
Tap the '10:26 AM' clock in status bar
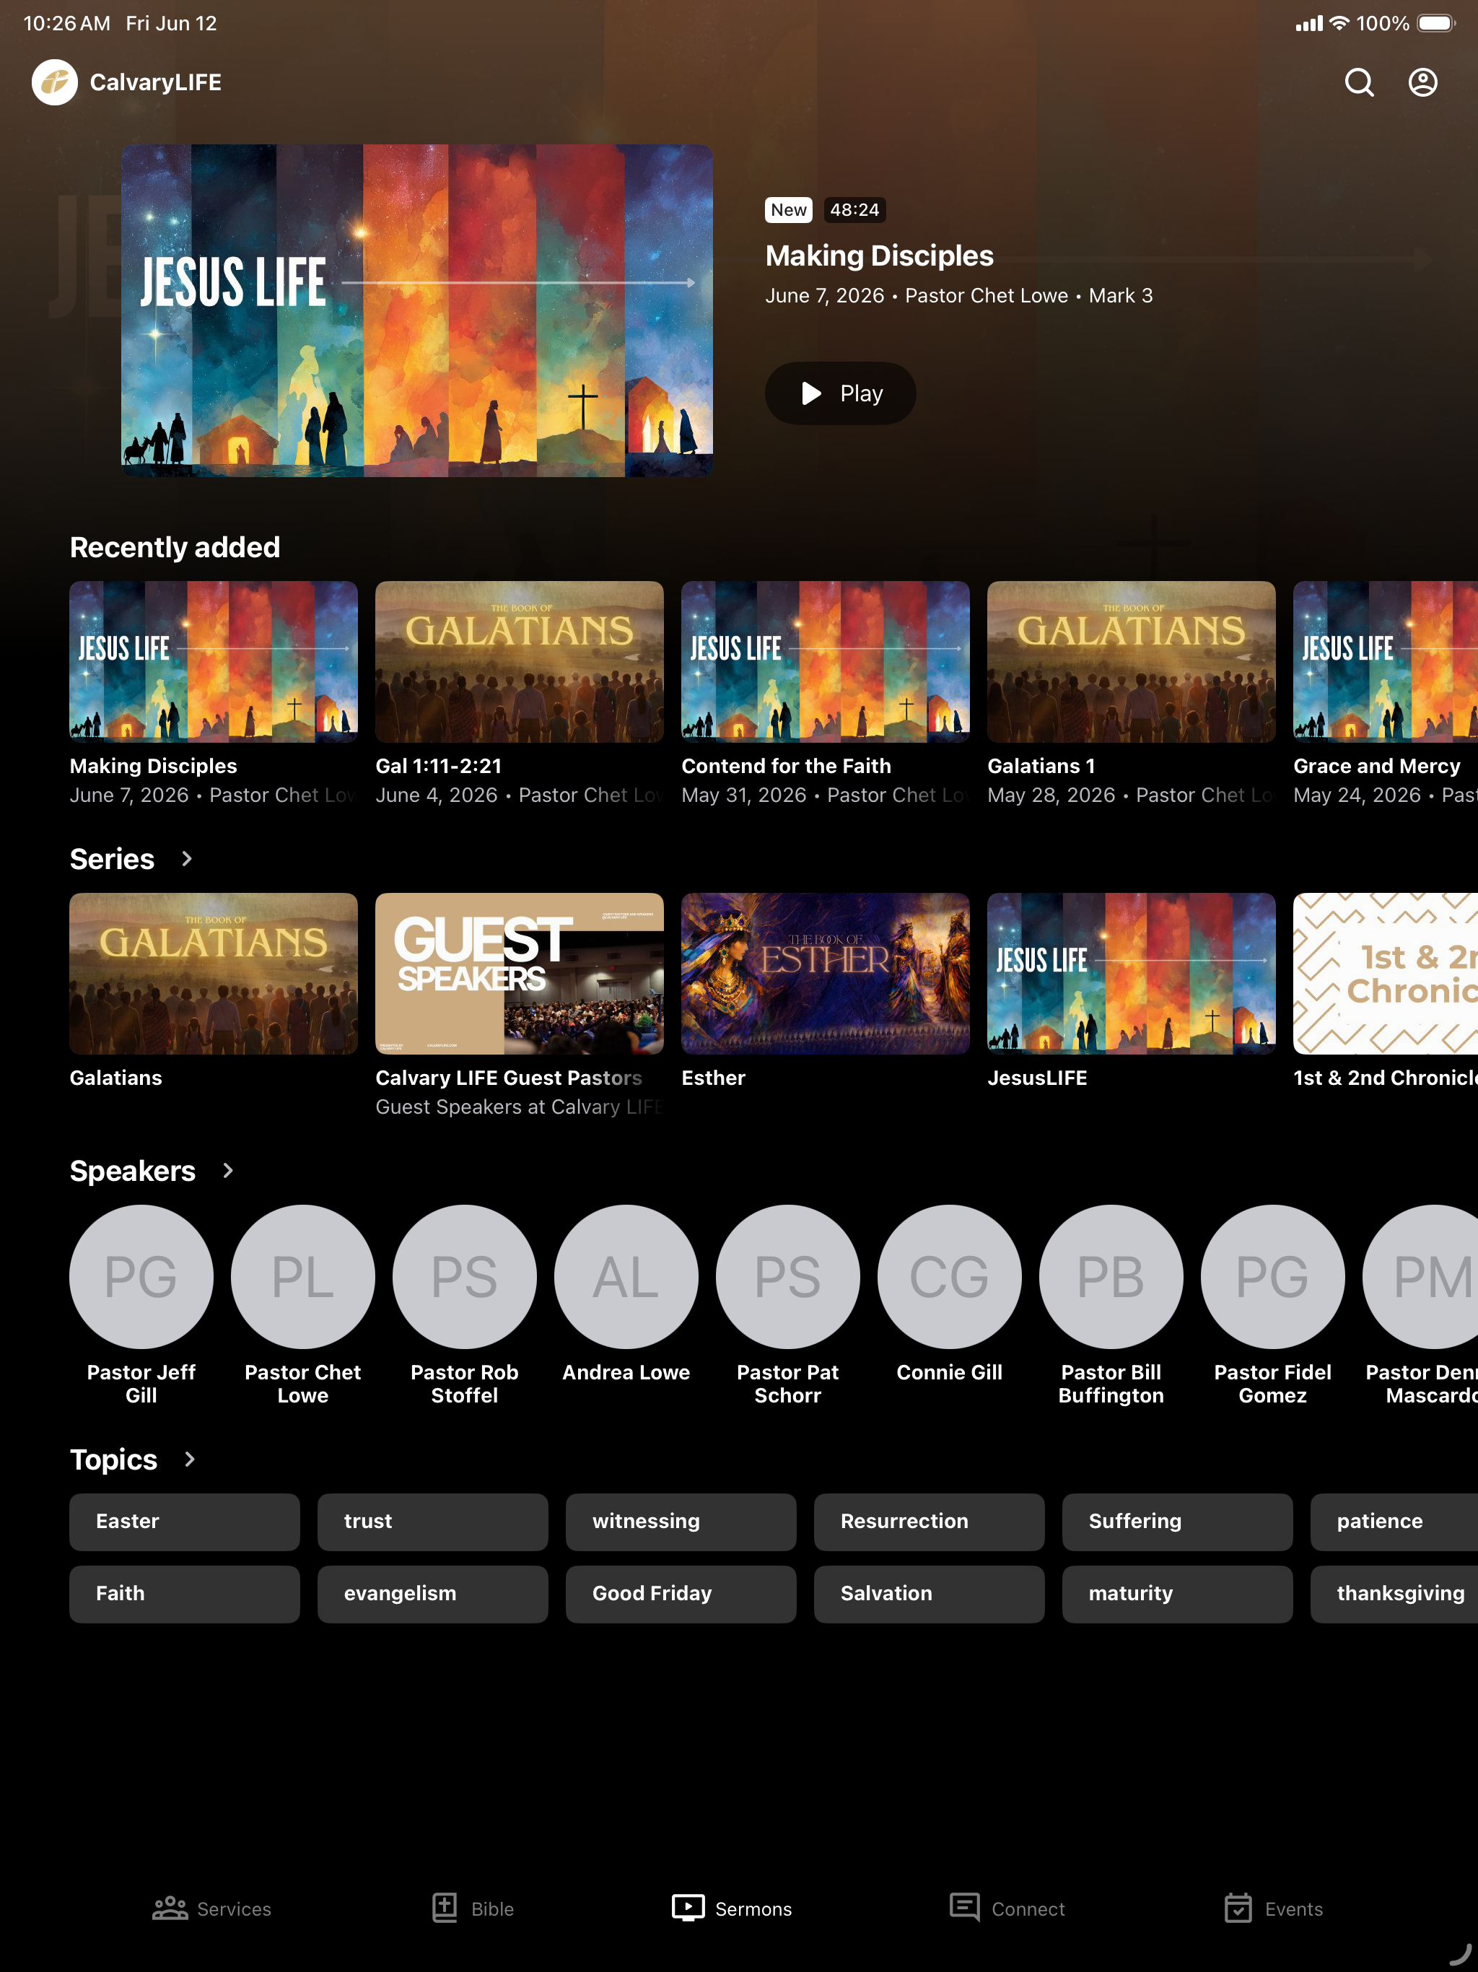67,23
